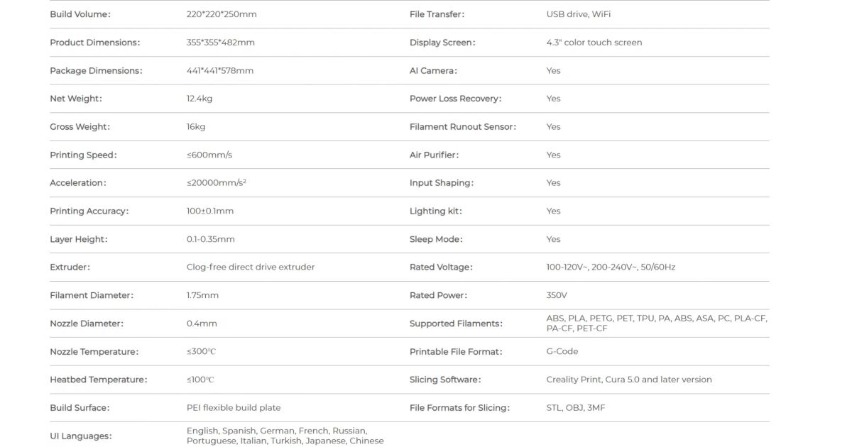Select the Clog-free direct drive extruder text
Viewport: 852px width, 447px height.
click(x=251, y=267)
